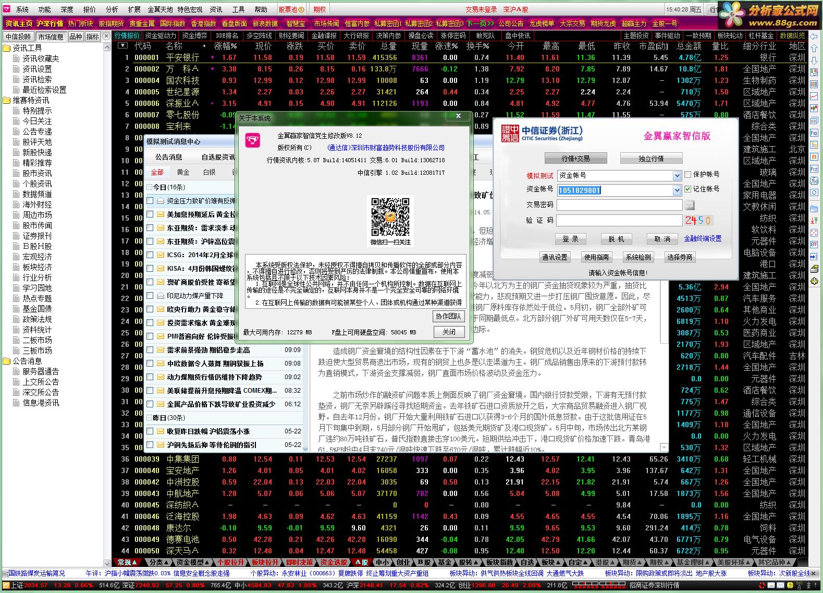This screenshot has height=593, width=823.
Task: Click envelope icon of 中欧数据令人鼓舞 message
Action: 161,364
